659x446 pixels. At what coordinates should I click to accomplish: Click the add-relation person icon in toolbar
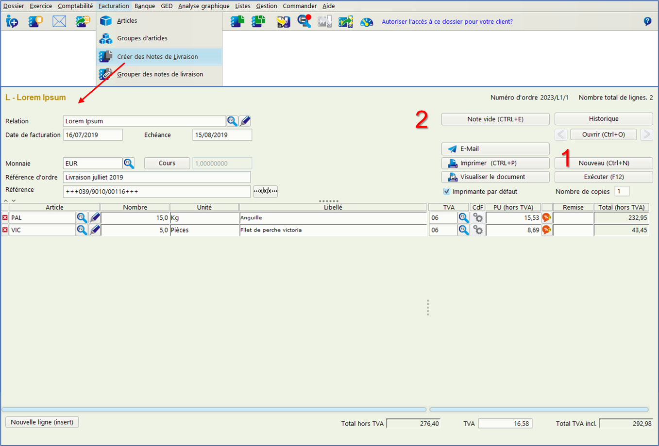12,21
